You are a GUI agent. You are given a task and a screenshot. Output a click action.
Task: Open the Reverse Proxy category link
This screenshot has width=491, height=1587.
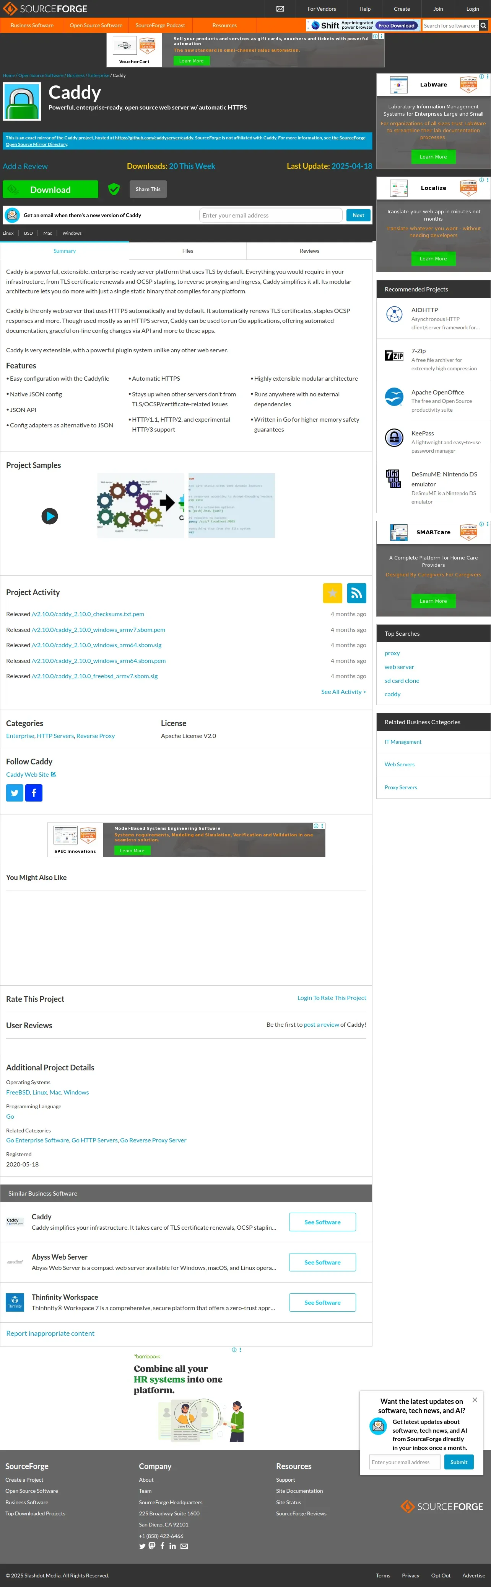click(x=95, y=736)
